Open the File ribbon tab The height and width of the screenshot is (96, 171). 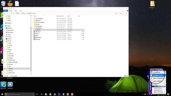tap(5, 11)
